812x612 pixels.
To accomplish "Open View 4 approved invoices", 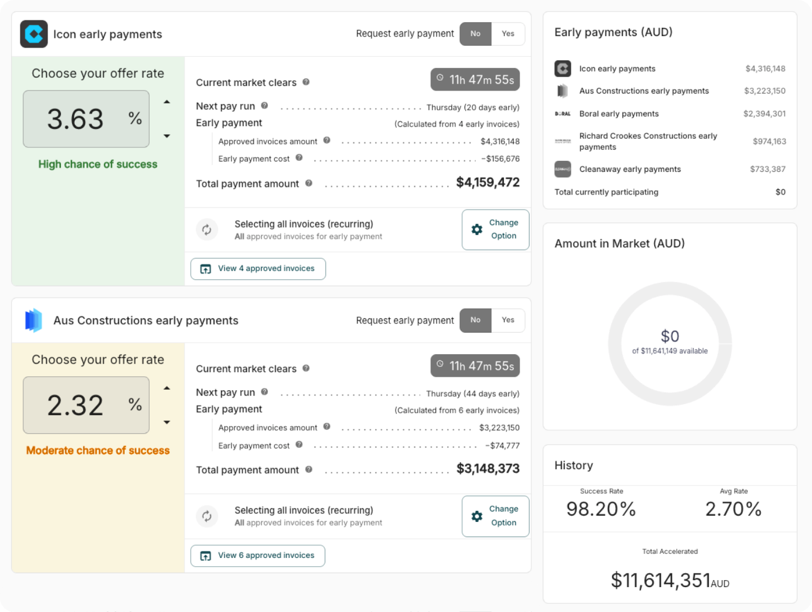I will [258, 269].
